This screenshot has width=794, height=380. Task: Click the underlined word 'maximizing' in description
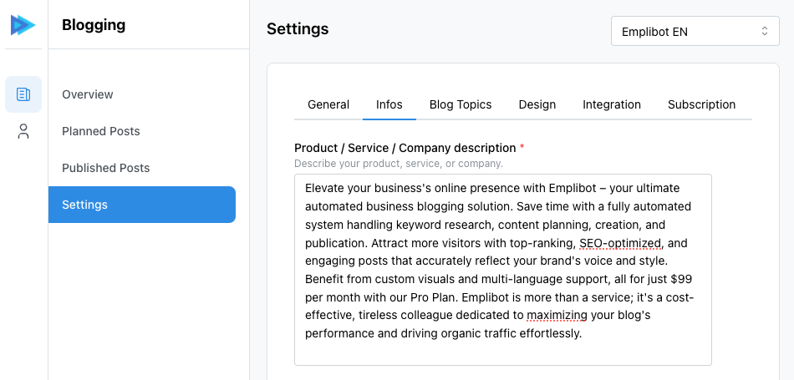coord(557,316)
